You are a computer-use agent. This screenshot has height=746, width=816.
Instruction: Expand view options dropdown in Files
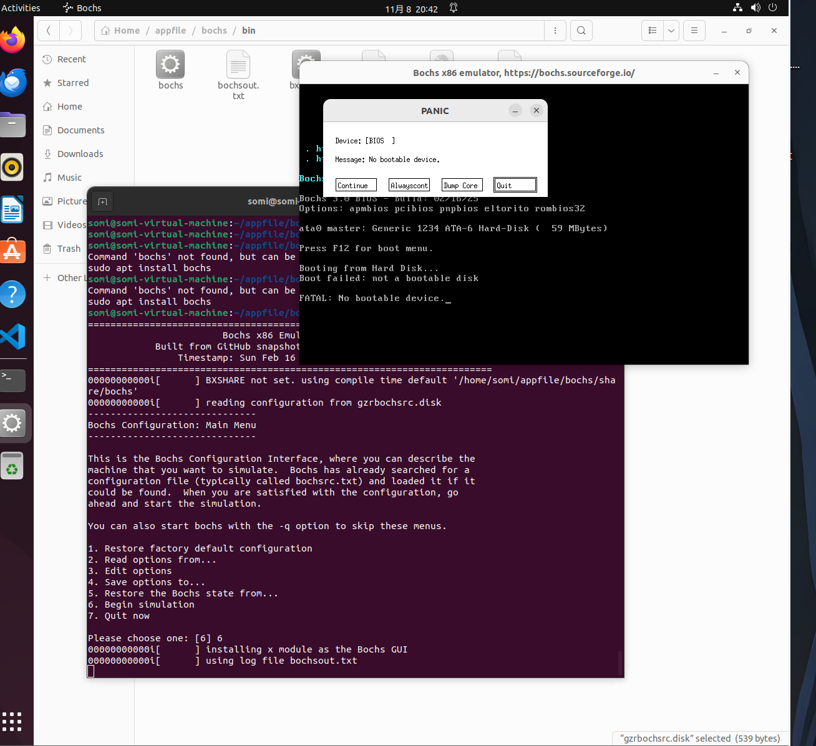[671, 31]
